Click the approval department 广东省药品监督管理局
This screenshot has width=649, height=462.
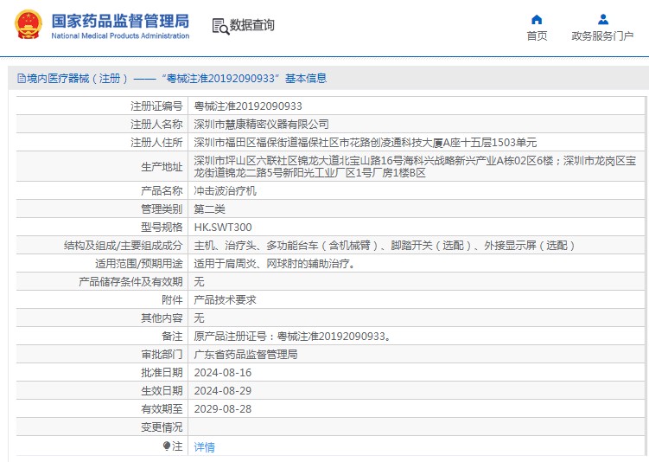[245, 355]
